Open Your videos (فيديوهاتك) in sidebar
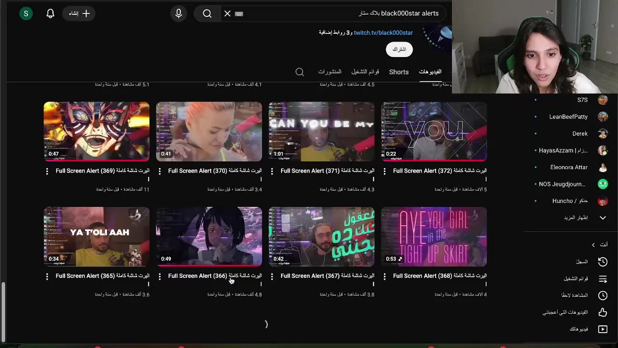The height and width of the screenshot is (348, 618). tap(570, 329)
